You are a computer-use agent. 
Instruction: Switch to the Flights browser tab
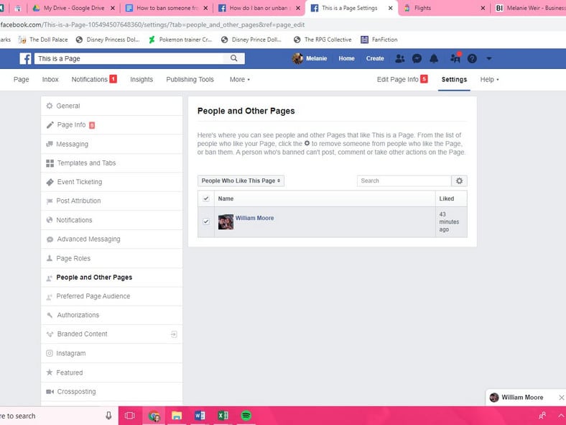tap(445, 8)
